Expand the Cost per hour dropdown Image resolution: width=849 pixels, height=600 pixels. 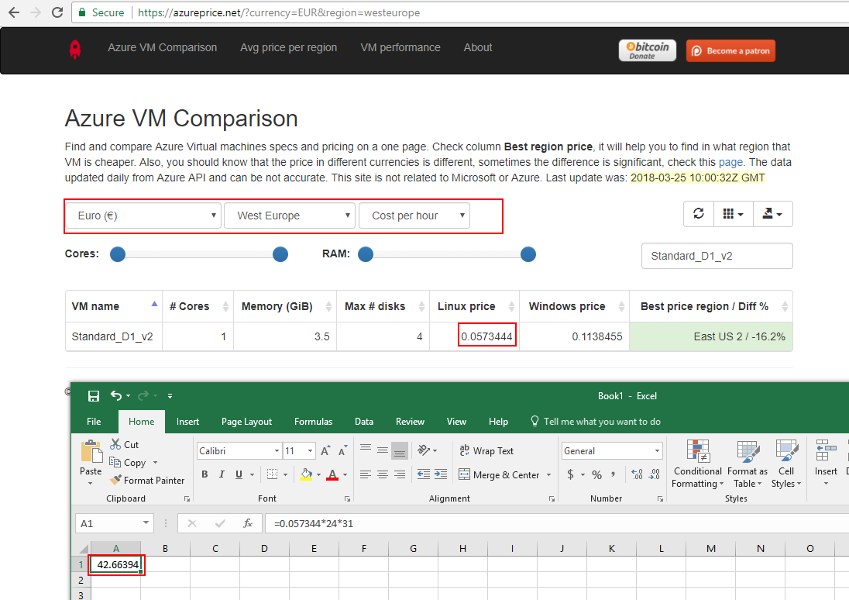(414, 216)
